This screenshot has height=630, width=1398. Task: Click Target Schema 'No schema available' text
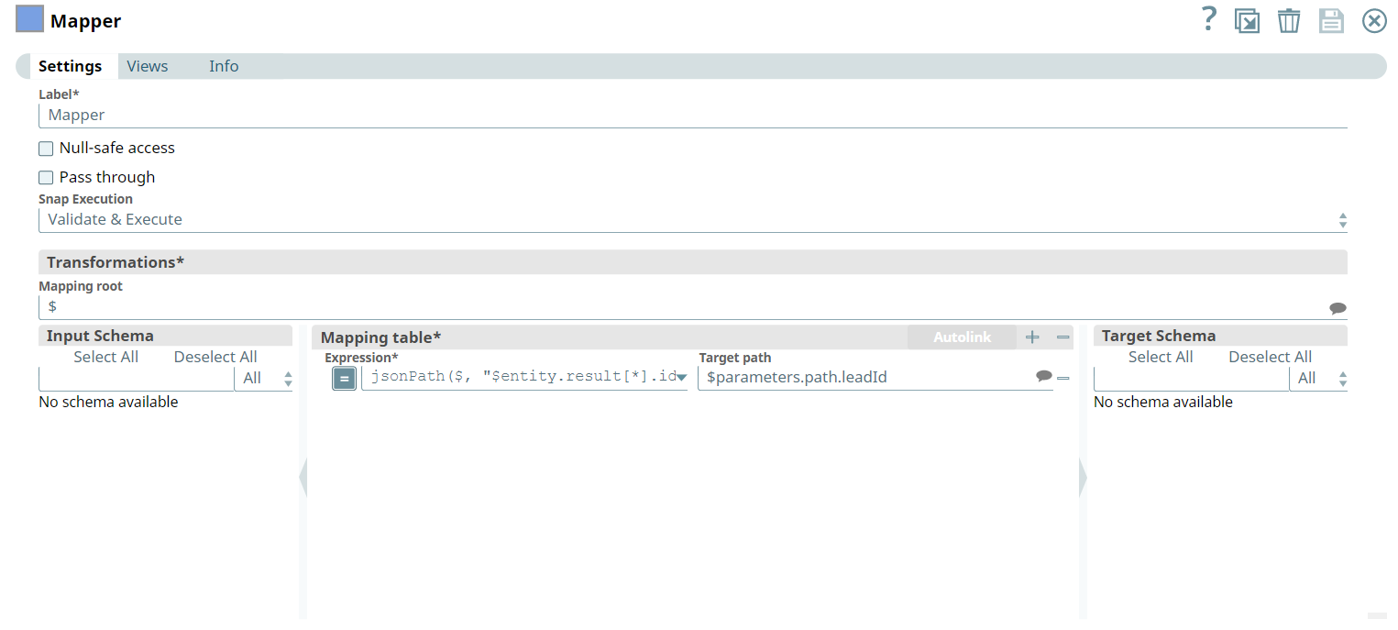click(1163, 402)
